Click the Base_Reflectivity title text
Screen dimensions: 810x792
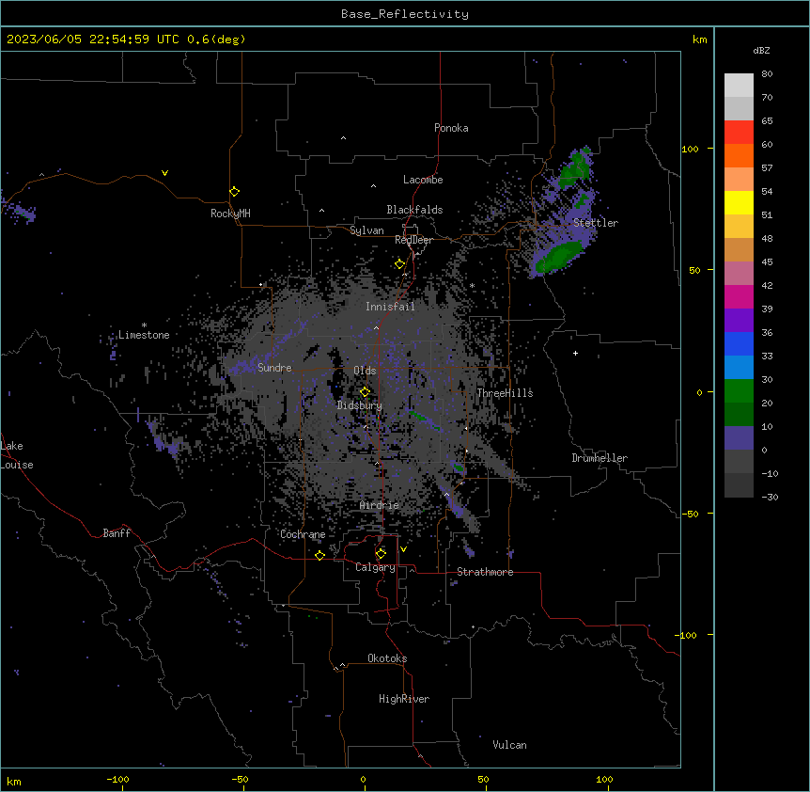click(x=405, y=14)
